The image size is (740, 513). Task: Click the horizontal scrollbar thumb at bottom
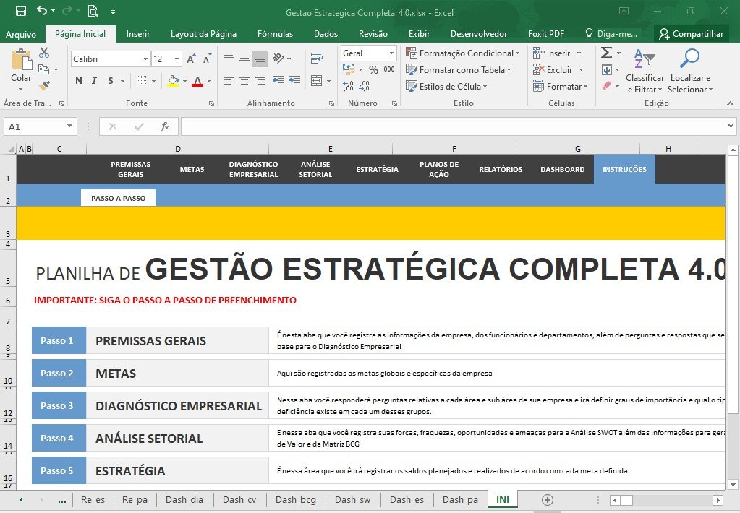(x=626, y=500)
